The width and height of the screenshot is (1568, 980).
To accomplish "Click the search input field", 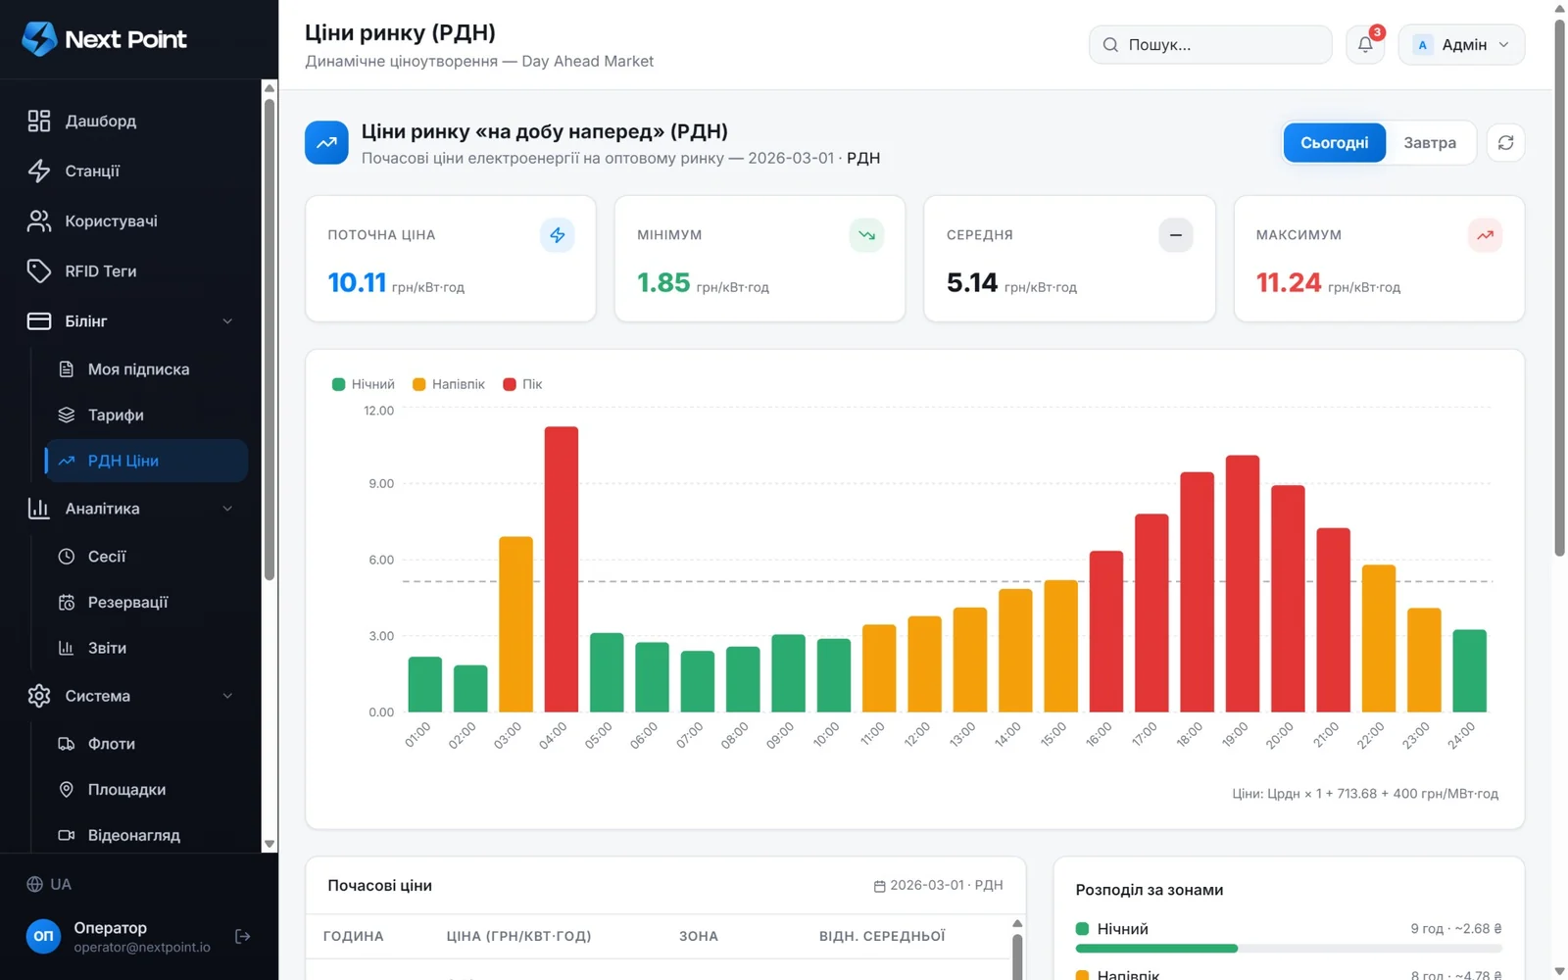I will click(x=1210, y=45).
